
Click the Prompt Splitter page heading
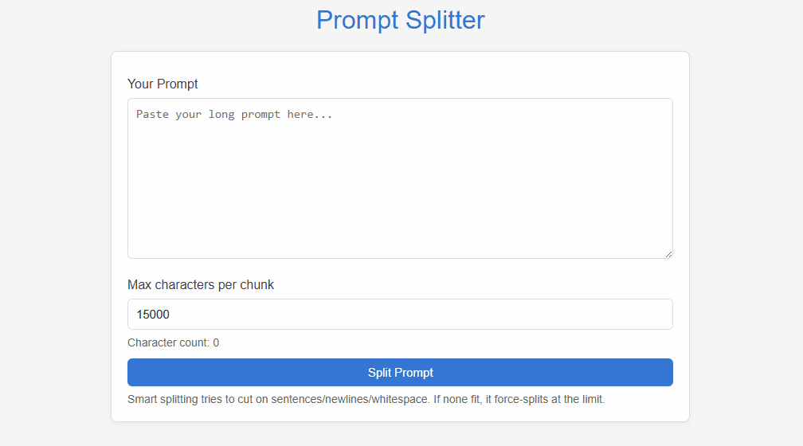[400, 20]
